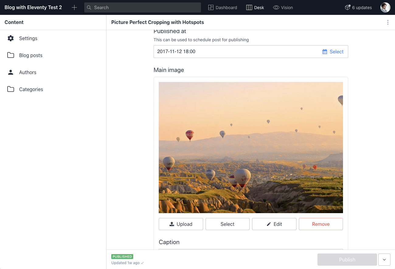This screenshot has height=269, width=395.
Task: Open the publish options chevron
Action: [x=384, y=260]
